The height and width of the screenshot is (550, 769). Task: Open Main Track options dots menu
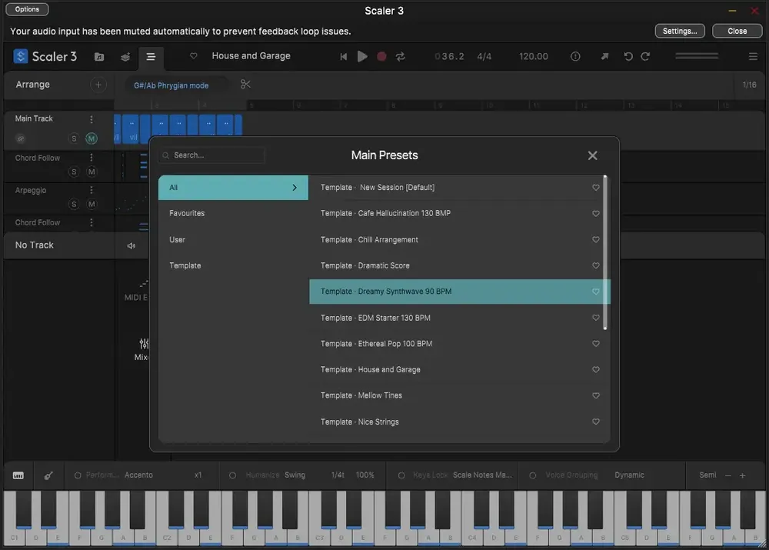pos(92,118)
